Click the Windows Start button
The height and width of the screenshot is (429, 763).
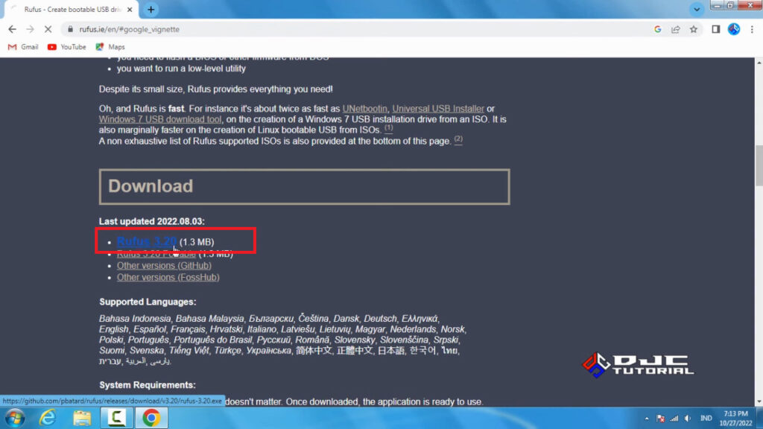click(13, 419)
